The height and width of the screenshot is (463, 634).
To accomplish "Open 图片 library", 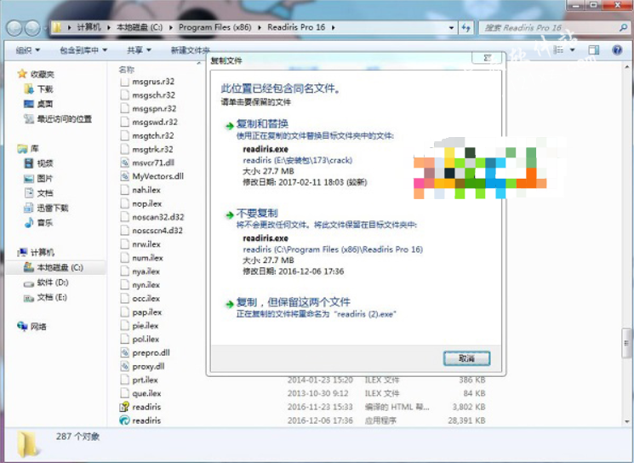I will point(45,179).
